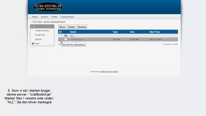Click the Jul 09 13:46 modification time
The image size is (206, 116).
click(155, 39)
